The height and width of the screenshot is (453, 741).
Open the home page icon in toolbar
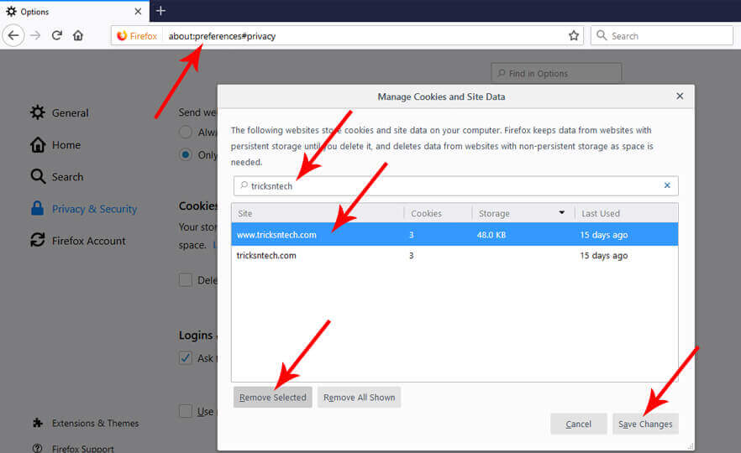[78, 35]
